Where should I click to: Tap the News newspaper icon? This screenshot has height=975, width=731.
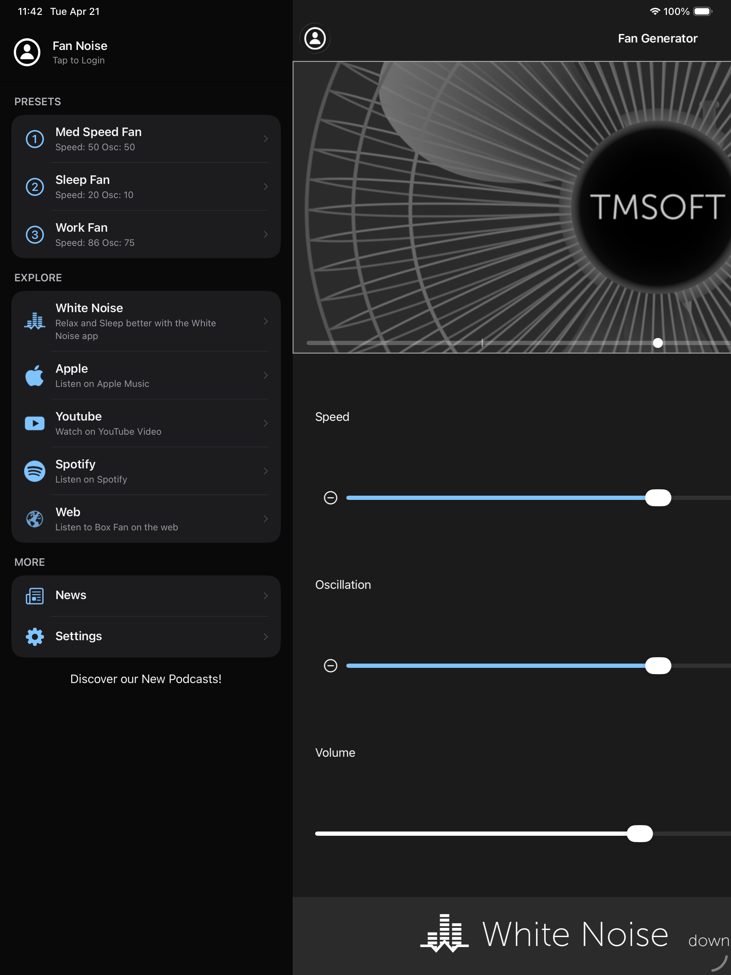(35, 596)
